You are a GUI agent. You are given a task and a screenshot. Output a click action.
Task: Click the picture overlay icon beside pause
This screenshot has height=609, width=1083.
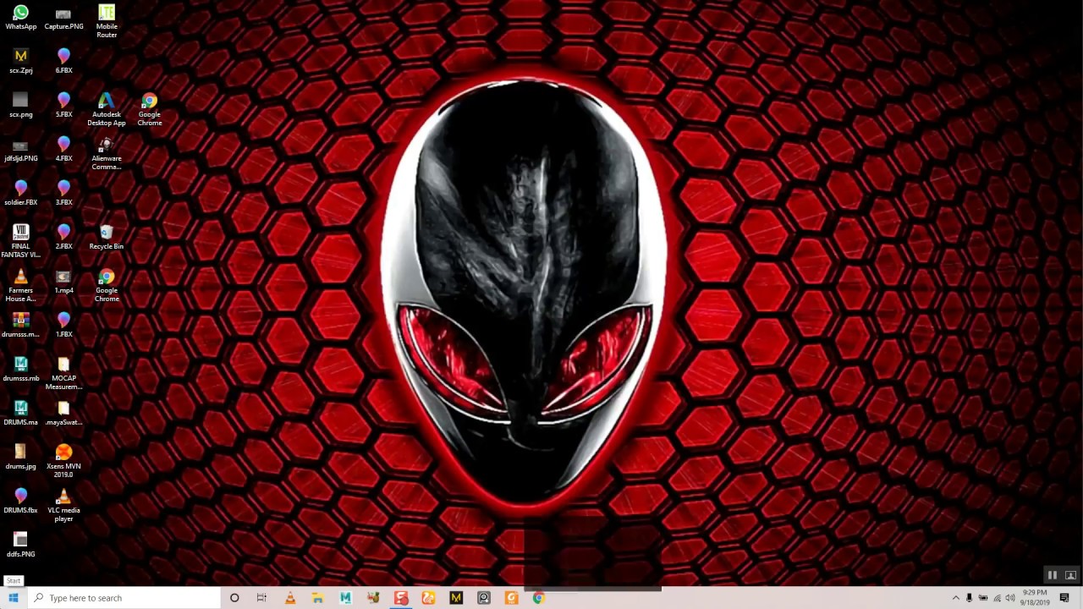(1070, 575)
